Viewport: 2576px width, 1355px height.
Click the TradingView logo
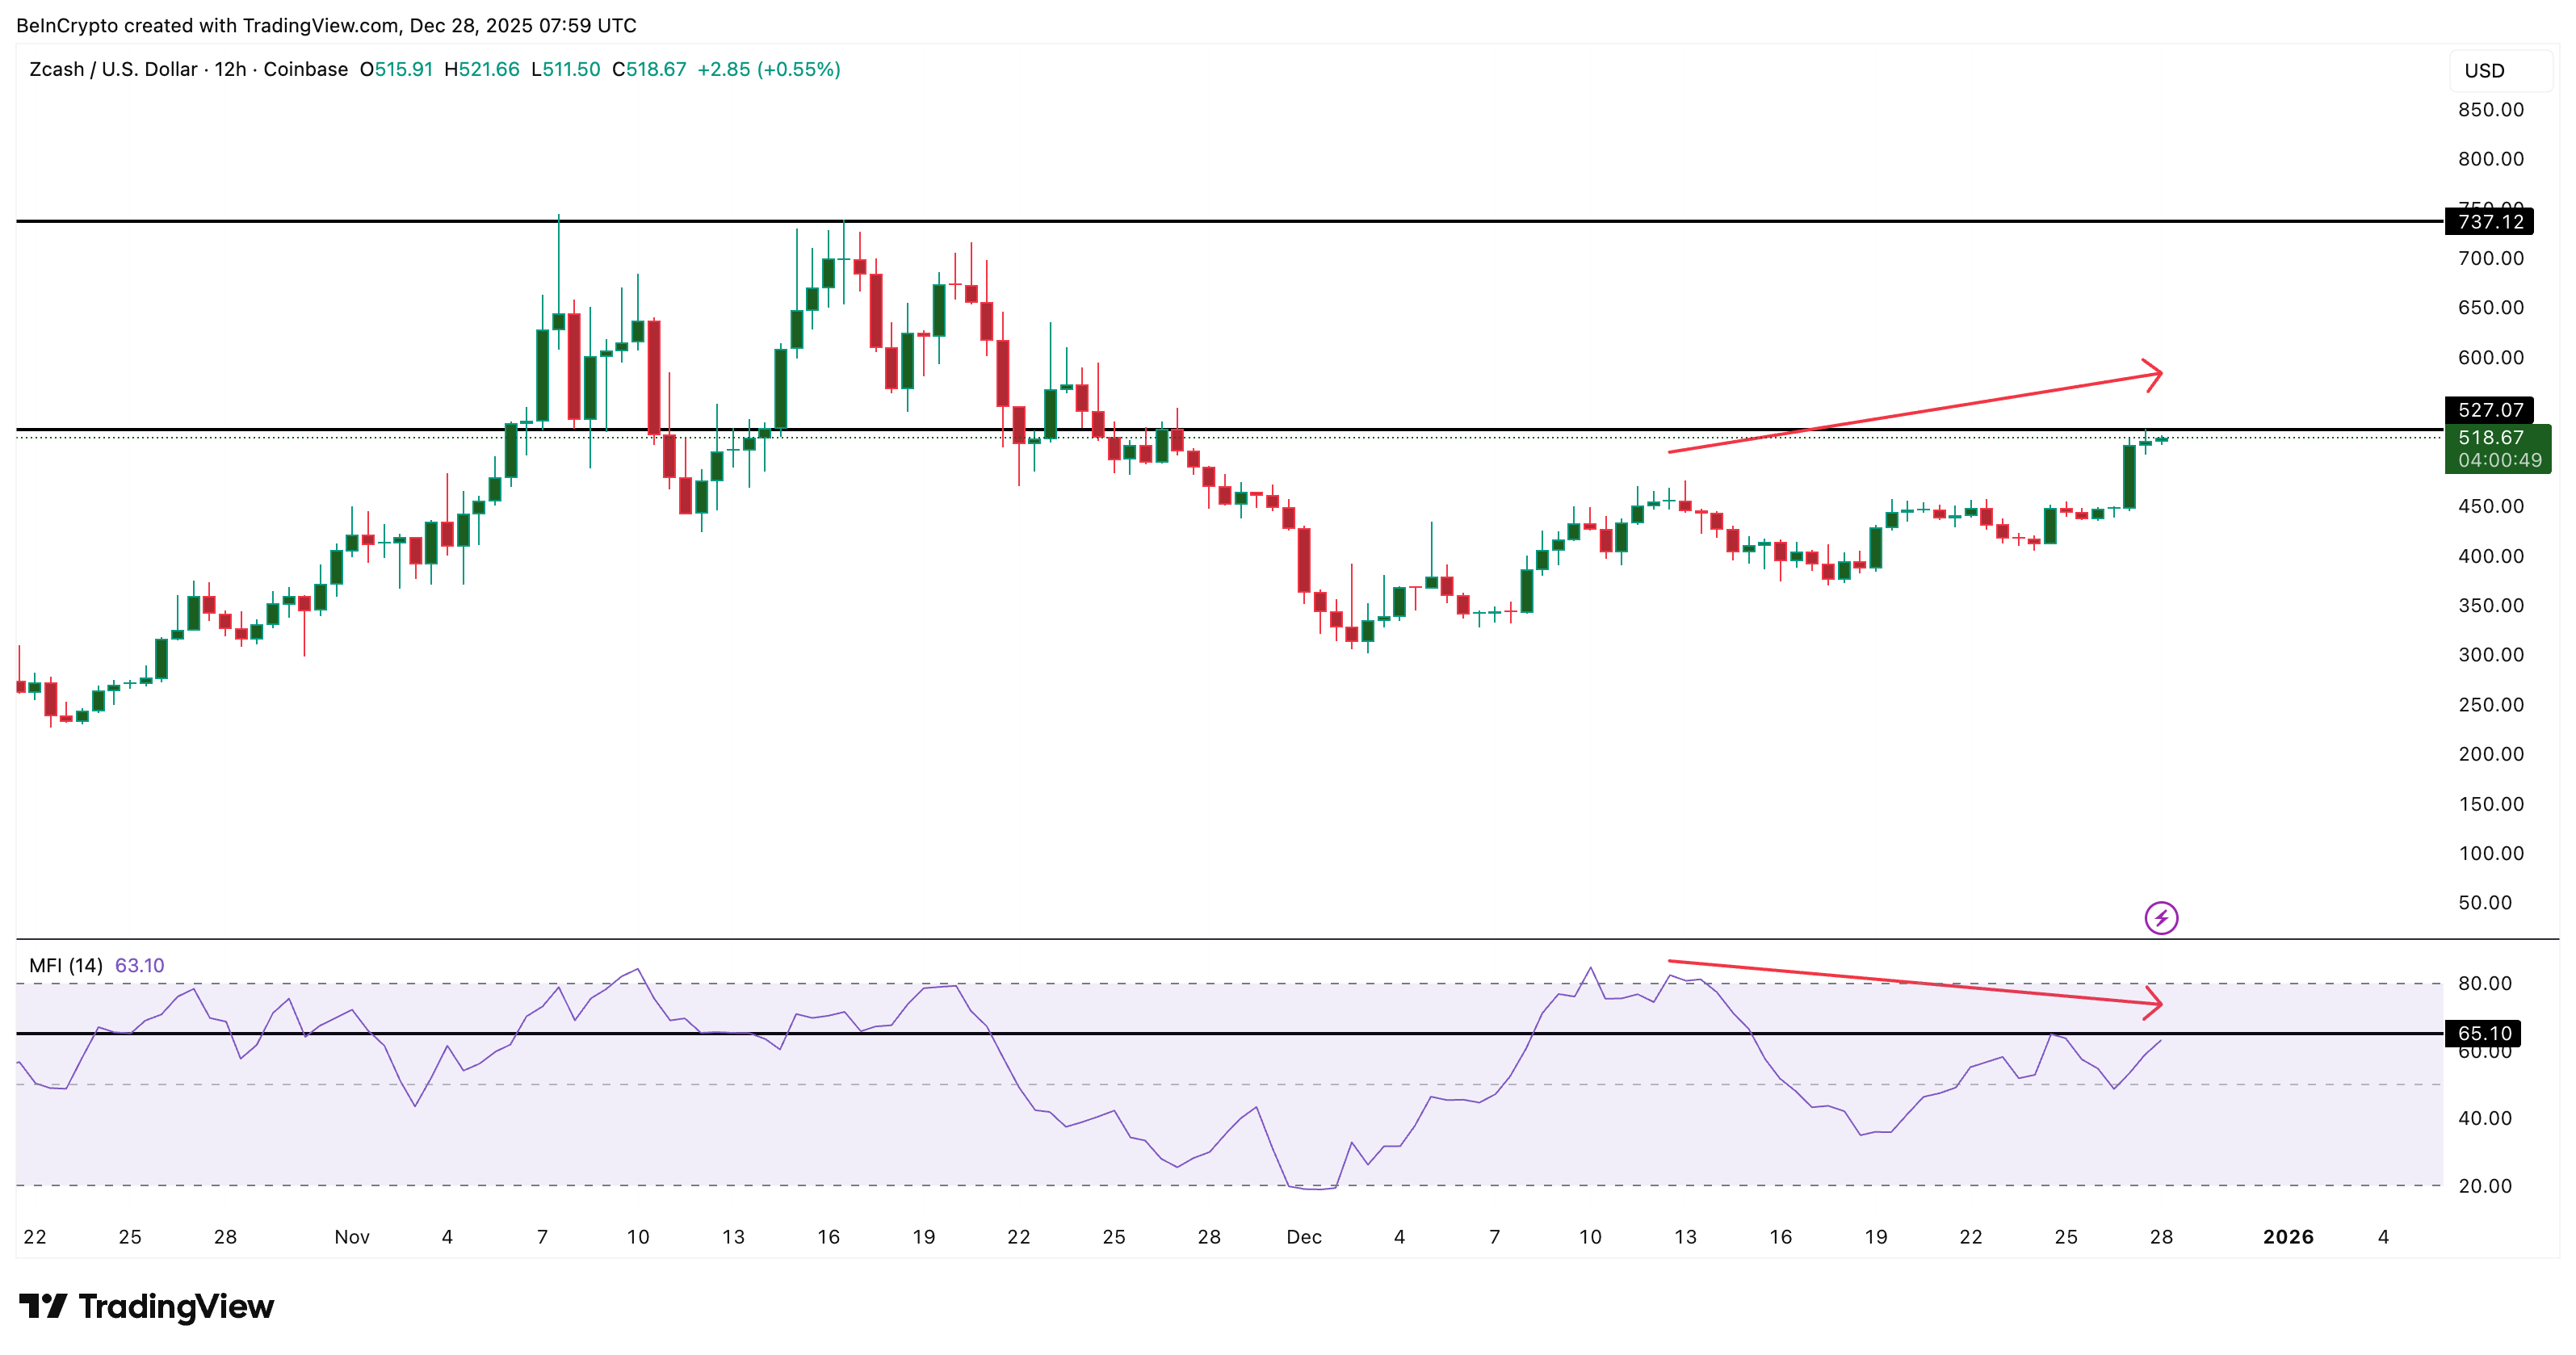146,1306
